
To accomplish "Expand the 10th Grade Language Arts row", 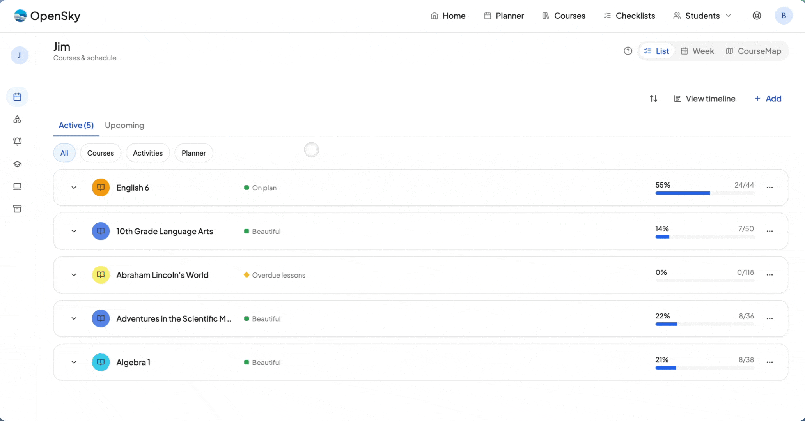I will [x=74, y=231].
